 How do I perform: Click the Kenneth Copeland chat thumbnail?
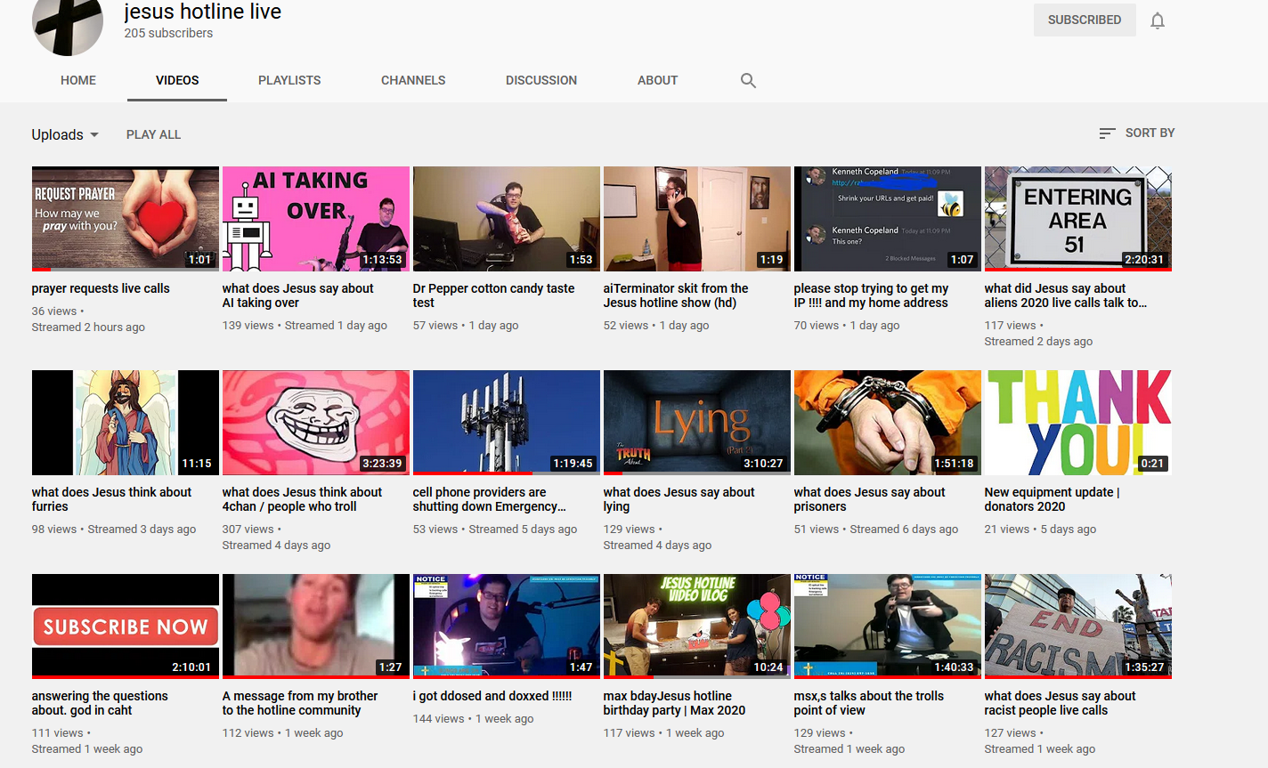point(888,219)
